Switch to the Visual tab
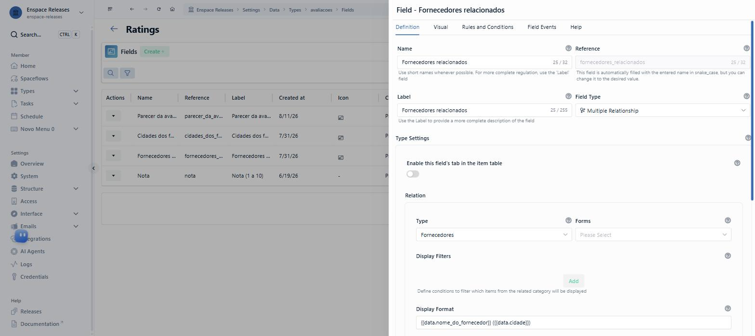Viewport: 755px width, 336px height. click(x=441, y=27)
